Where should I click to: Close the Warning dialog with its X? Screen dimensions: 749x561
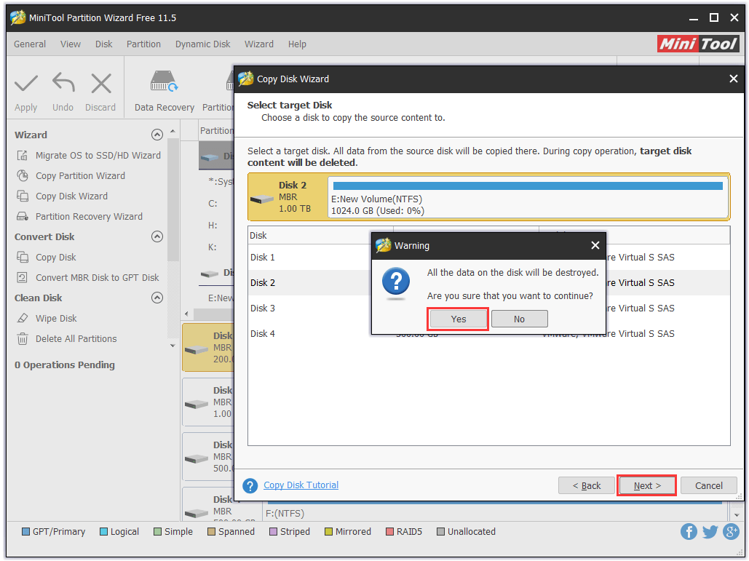595,245
